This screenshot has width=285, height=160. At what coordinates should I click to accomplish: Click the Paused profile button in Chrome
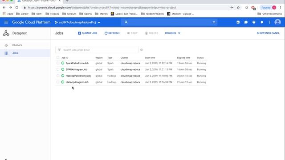click(x=268, y=8)
